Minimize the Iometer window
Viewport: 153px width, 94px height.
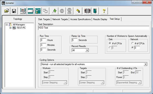point(134,2)
